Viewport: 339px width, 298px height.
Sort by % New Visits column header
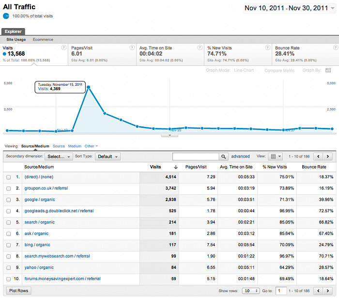click(275, 167)
